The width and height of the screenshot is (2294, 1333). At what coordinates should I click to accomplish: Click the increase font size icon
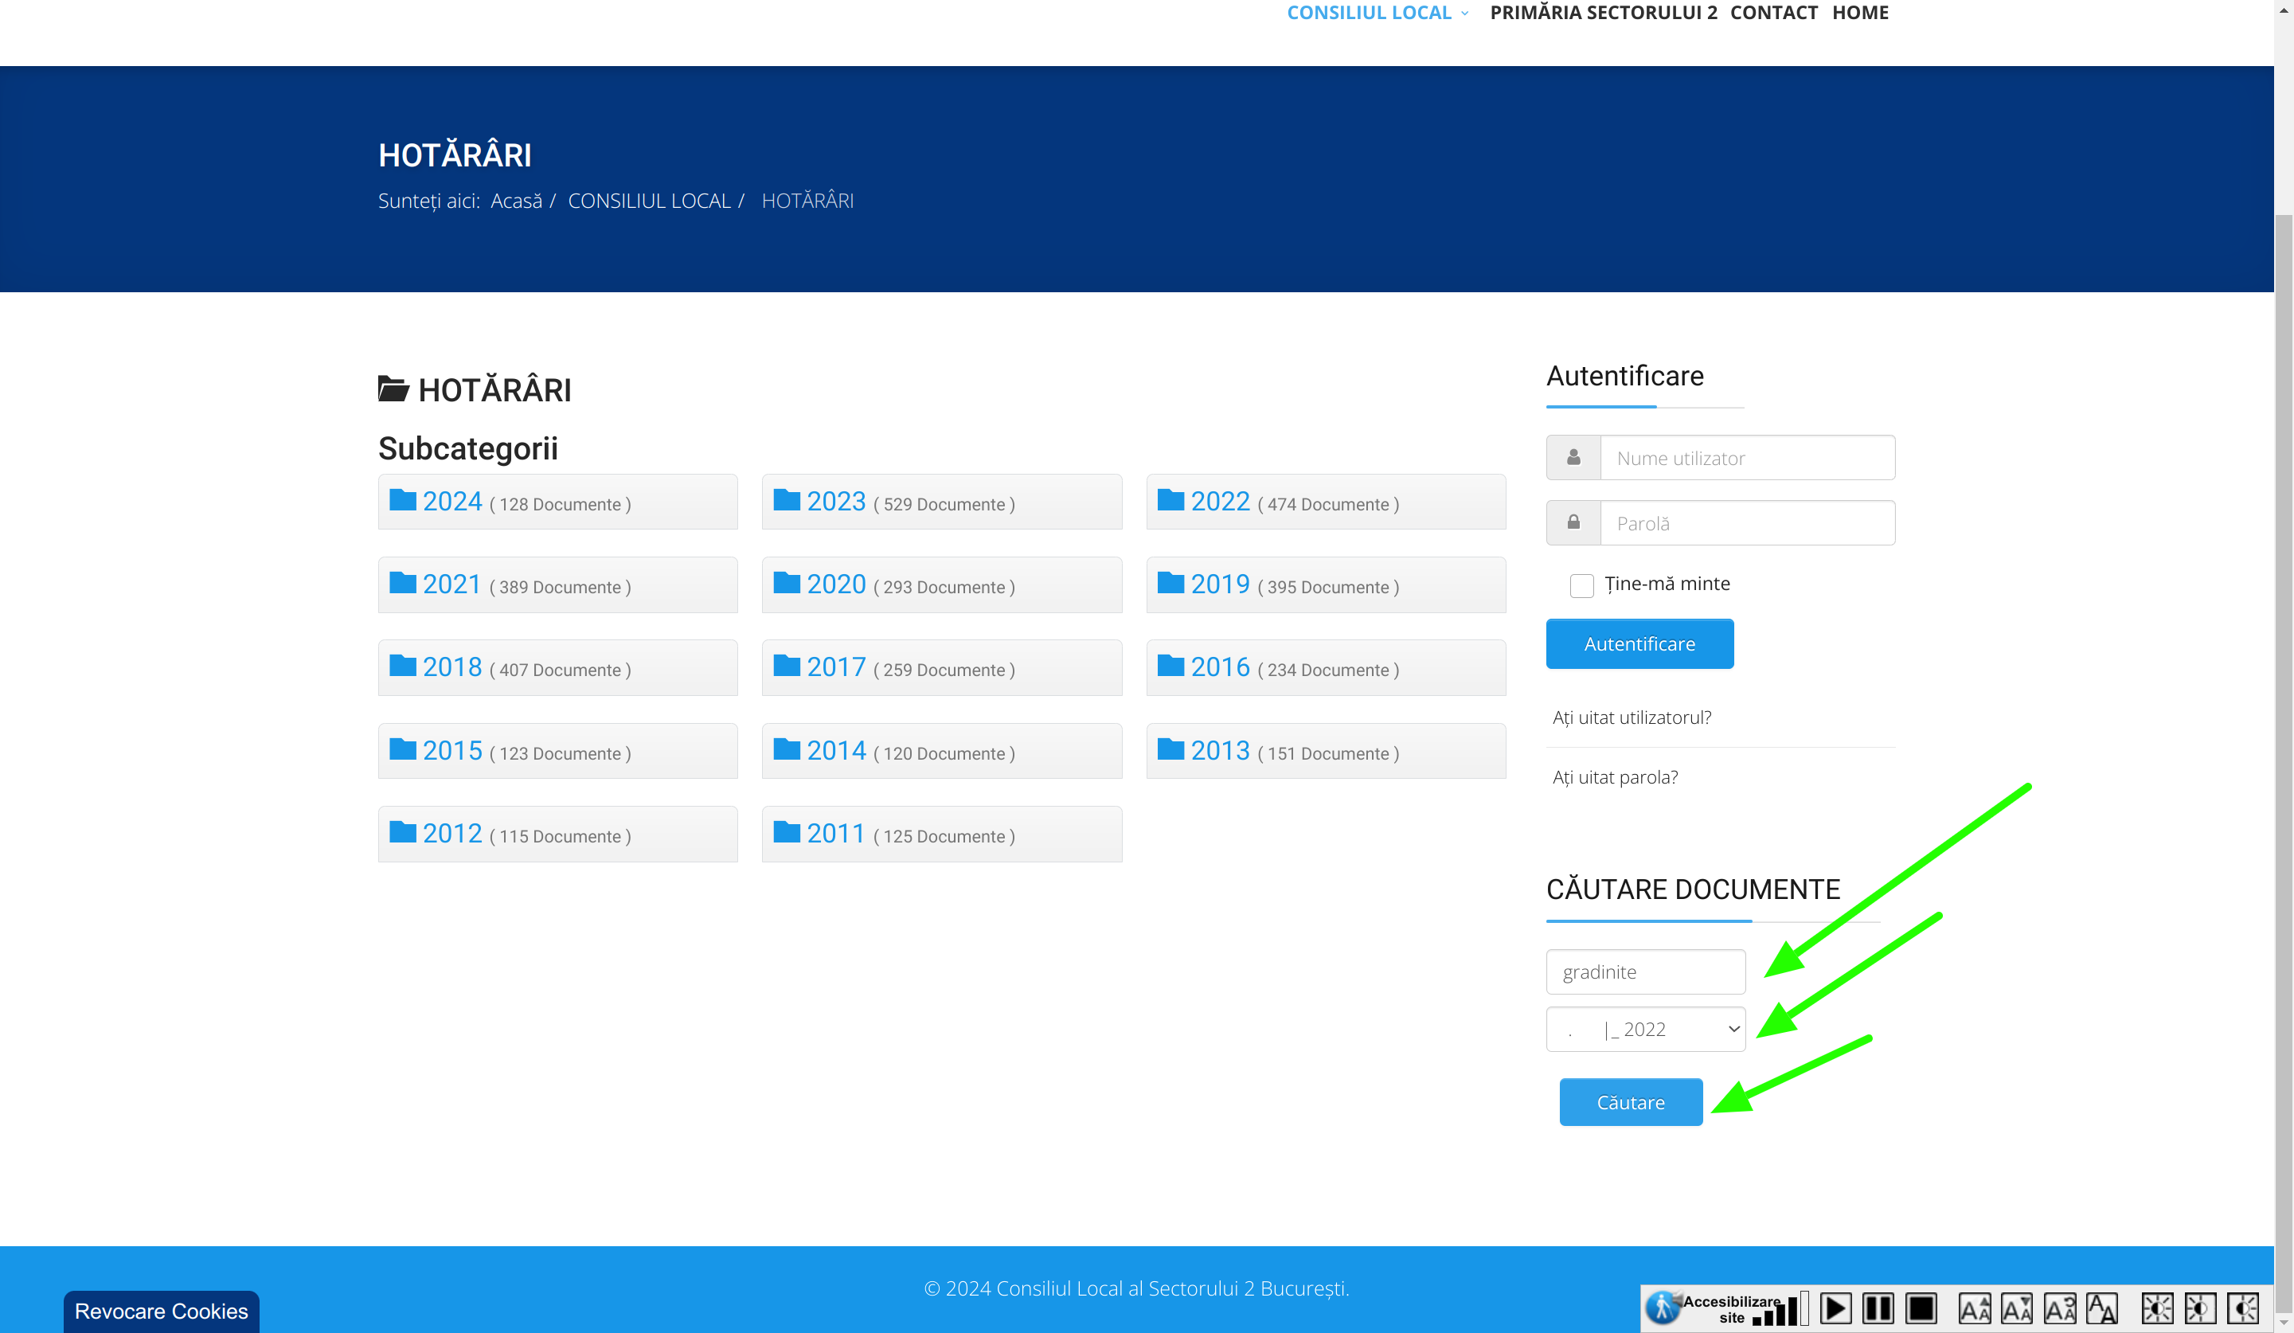point(1975,1308)
